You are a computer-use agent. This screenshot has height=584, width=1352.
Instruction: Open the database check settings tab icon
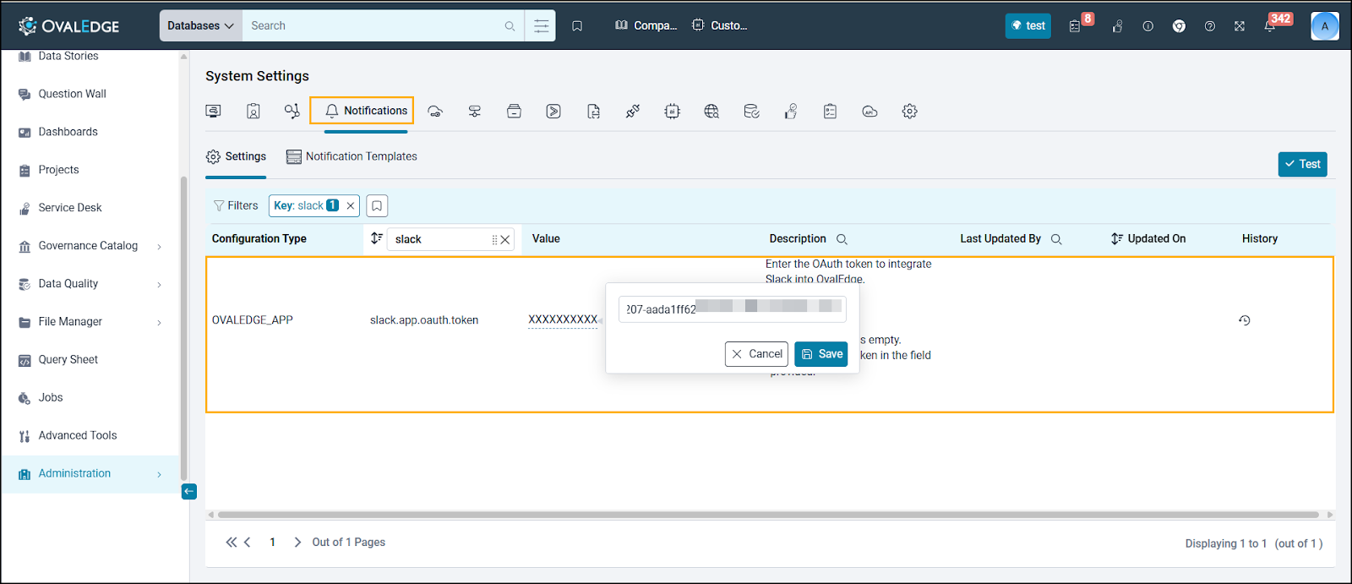(x=751, y=112)
